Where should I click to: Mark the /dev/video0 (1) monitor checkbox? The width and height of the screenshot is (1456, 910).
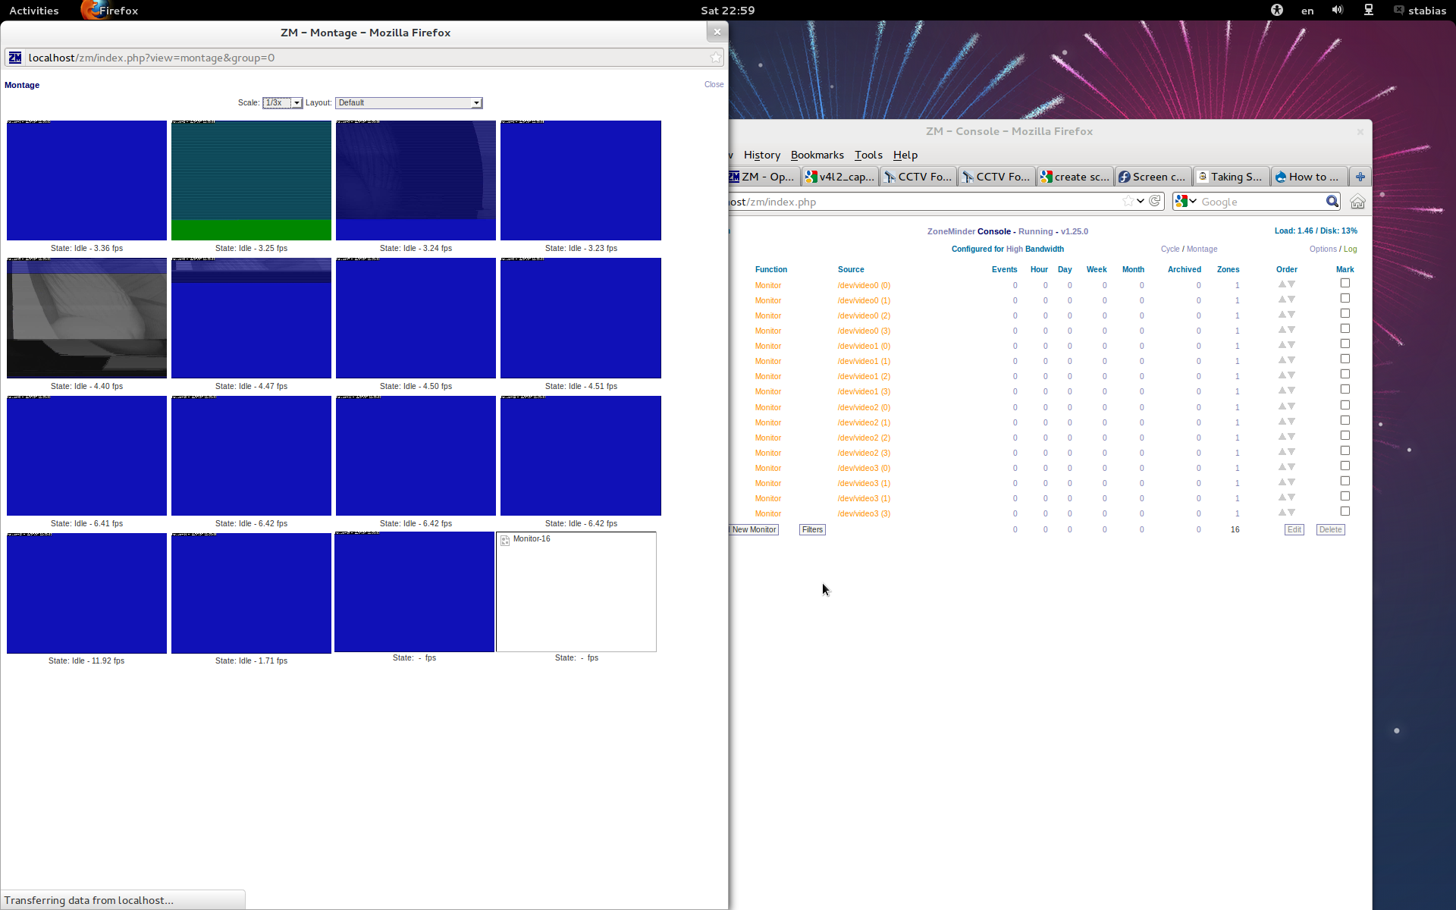pyautogui.click(x=1345, y=298)
